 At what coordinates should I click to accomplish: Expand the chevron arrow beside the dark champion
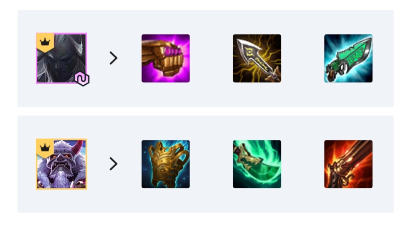[x=113, y=58]
